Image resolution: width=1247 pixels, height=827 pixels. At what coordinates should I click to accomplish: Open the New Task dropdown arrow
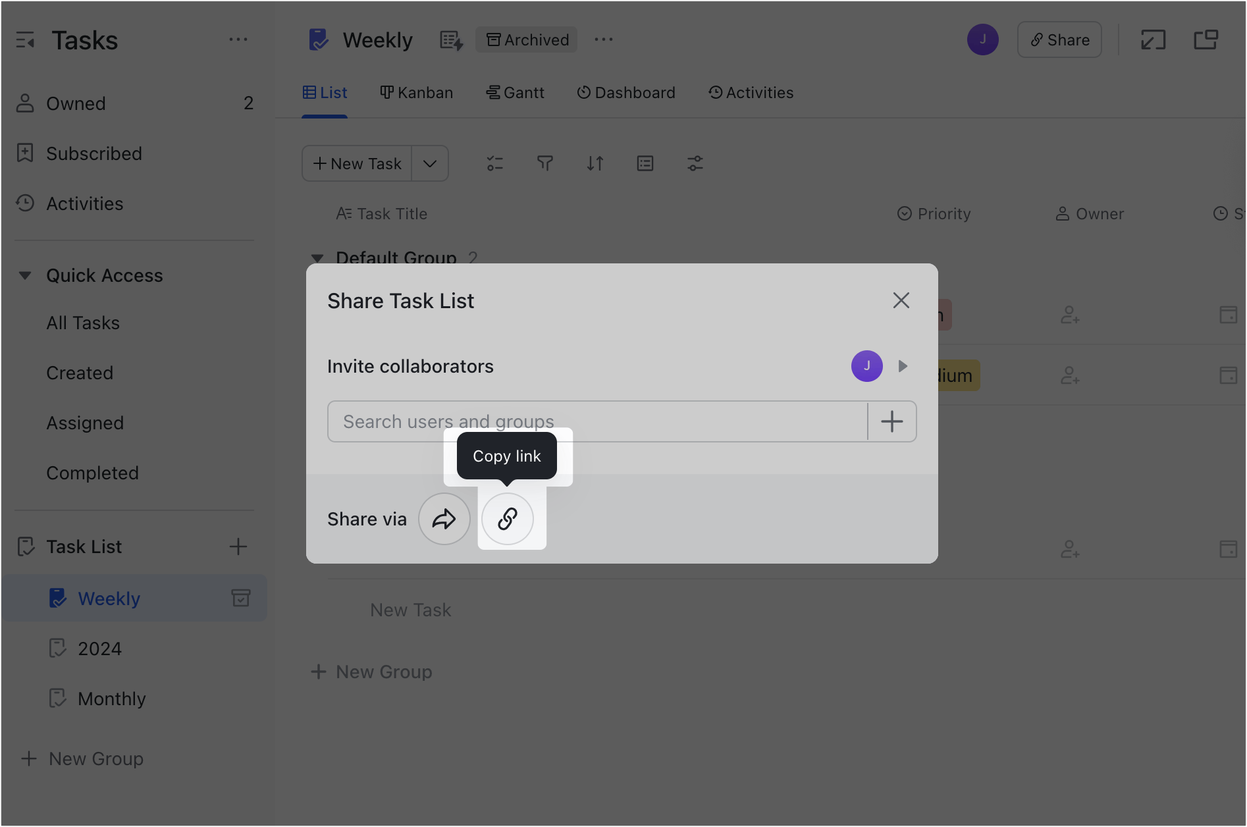pos(430,163)
